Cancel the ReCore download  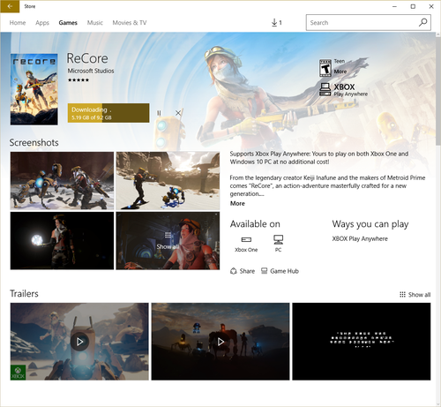tap(178, 113)
